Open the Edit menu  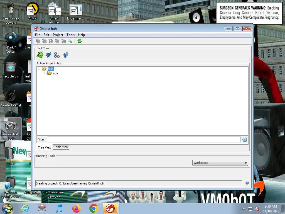tap(46, 35)
